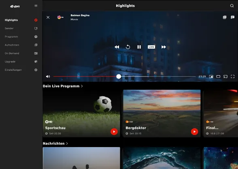Cast the stream with the cast icon
This screenshot has width=238, height=169.
[225, 76]
